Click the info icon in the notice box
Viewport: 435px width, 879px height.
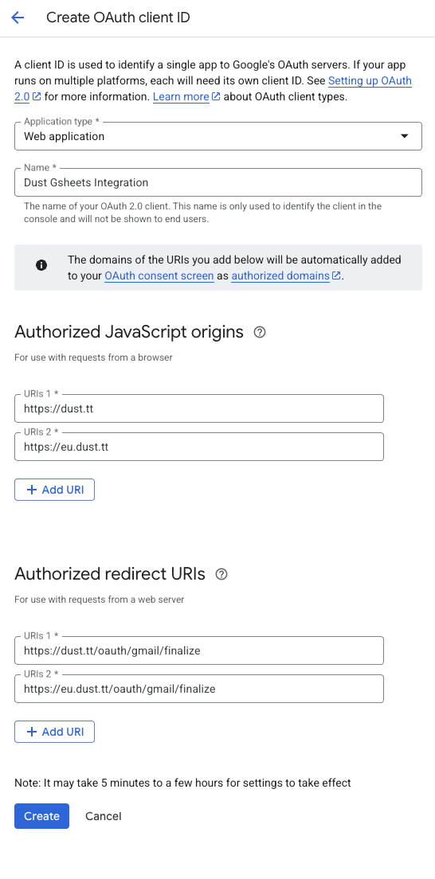coord(41,265)
